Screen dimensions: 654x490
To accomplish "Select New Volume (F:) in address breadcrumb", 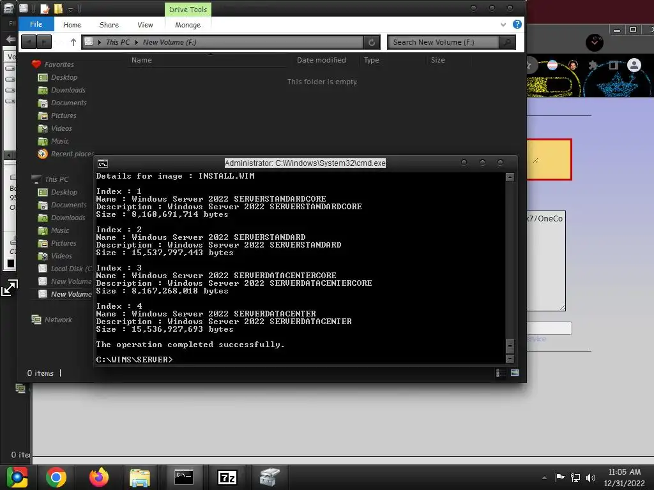I will coord(169,42).
